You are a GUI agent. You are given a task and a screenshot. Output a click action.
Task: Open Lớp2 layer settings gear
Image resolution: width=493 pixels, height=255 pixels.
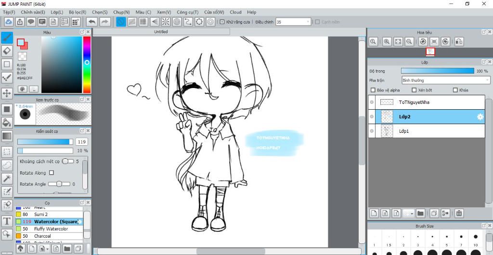(x=480, y=117)
